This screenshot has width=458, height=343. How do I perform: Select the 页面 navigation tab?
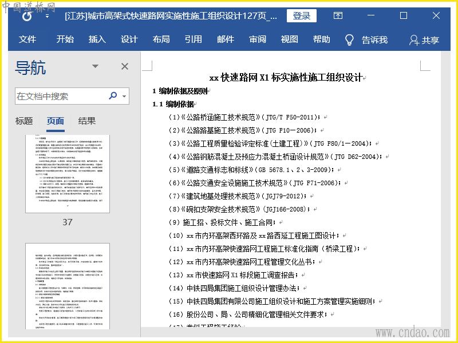tap(56, 121)
